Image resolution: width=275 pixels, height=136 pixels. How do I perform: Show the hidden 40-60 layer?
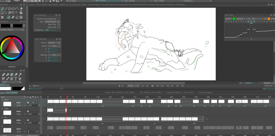(28, 129)
